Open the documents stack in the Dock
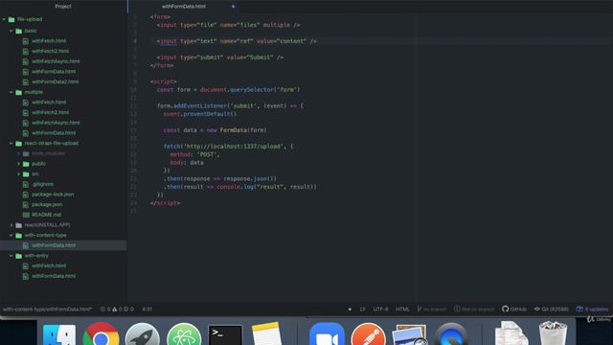 tap(511, 333)
